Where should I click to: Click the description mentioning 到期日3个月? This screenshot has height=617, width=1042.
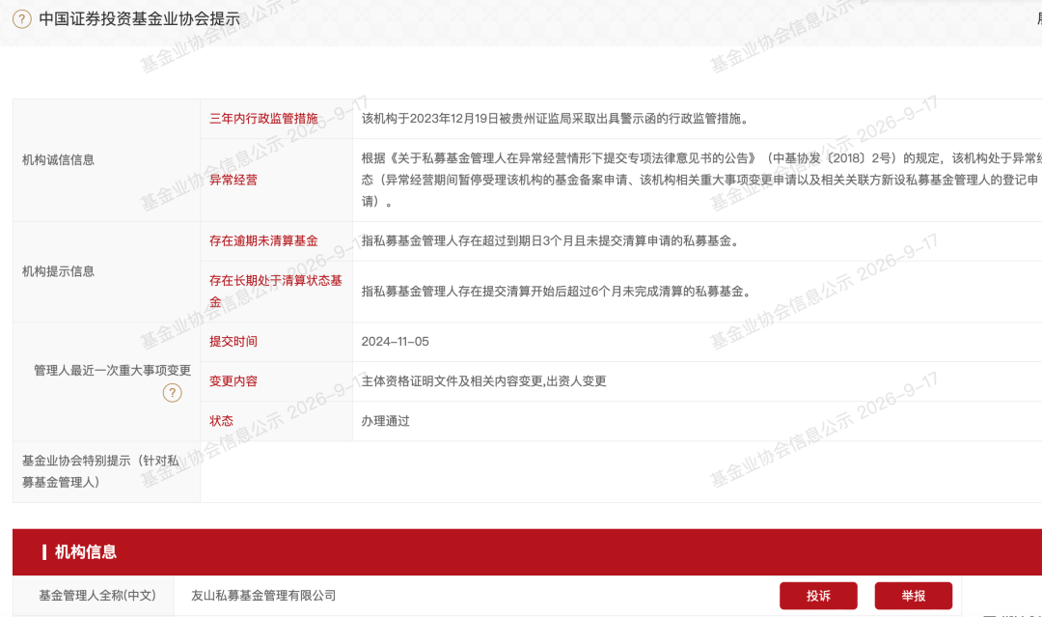(x=550, y=240)
